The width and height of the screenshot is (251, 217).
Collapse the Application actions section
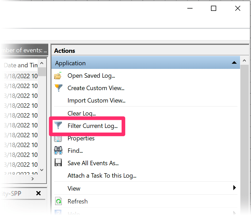click(235, 63)
